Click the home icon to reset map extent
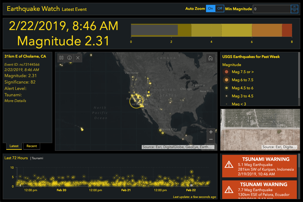The height and width of the screenshot is (202, 303). pyautogui.click(x=210, y=58)
